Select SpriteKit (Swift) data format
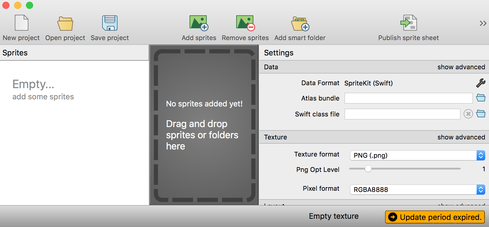Viewport: 489px width, 227px height. point(369,83)
